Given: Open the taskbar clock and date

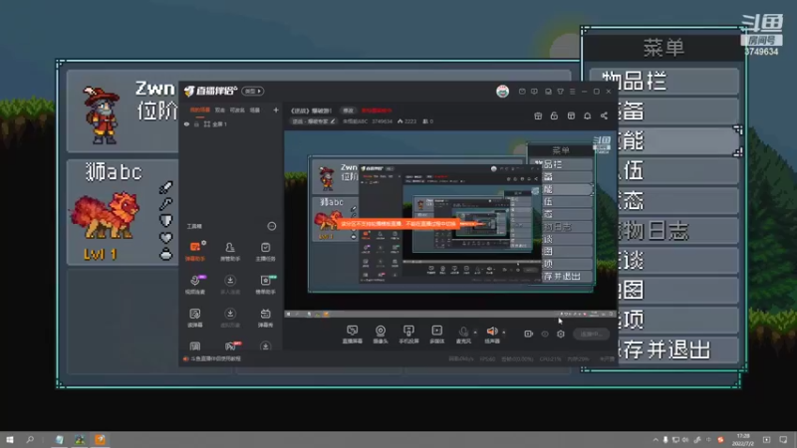Looking at the screenshot, I should click(743, 440).
